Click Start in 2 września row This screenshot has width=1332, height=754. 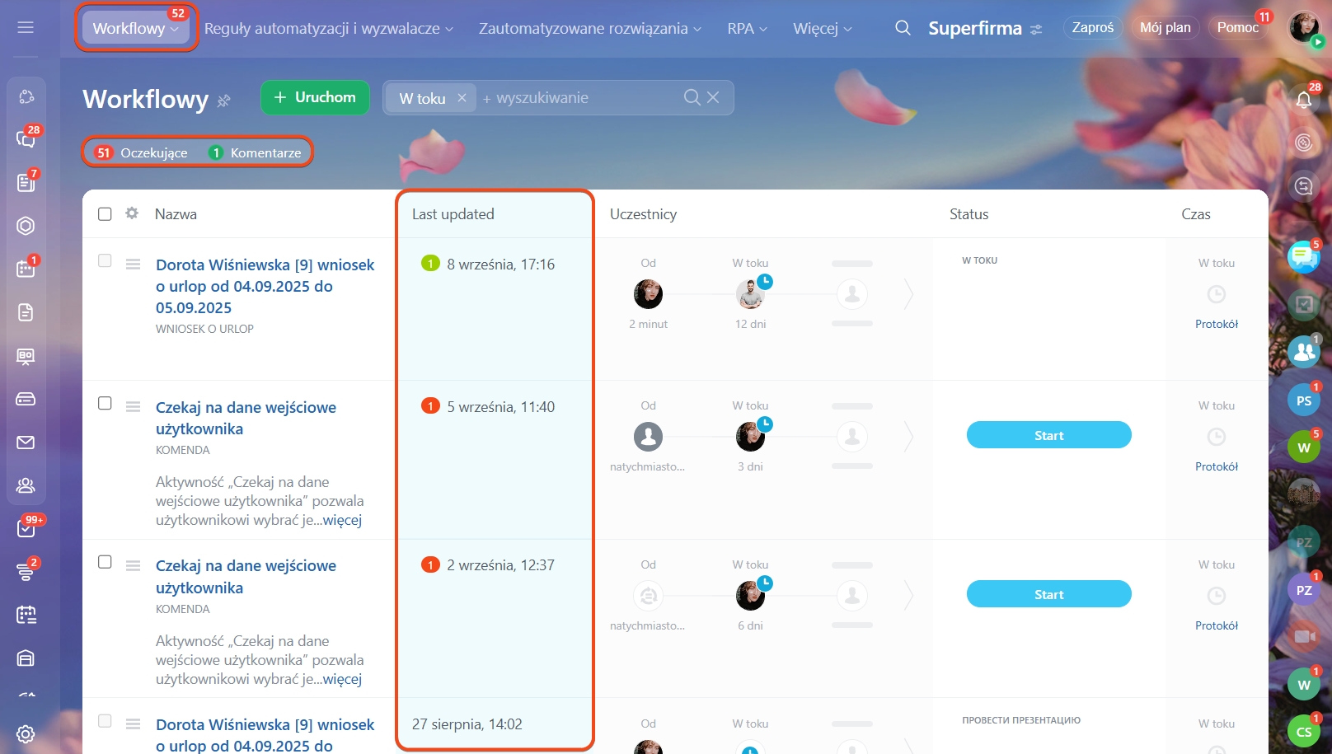[1048, 594]
